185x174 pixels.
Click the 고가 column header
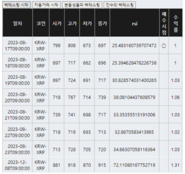point(72,23)
